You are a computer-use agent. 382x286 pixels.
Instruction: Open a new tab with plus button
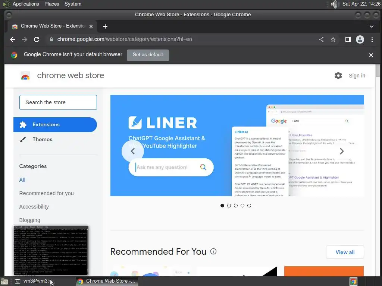pos(105,26)
